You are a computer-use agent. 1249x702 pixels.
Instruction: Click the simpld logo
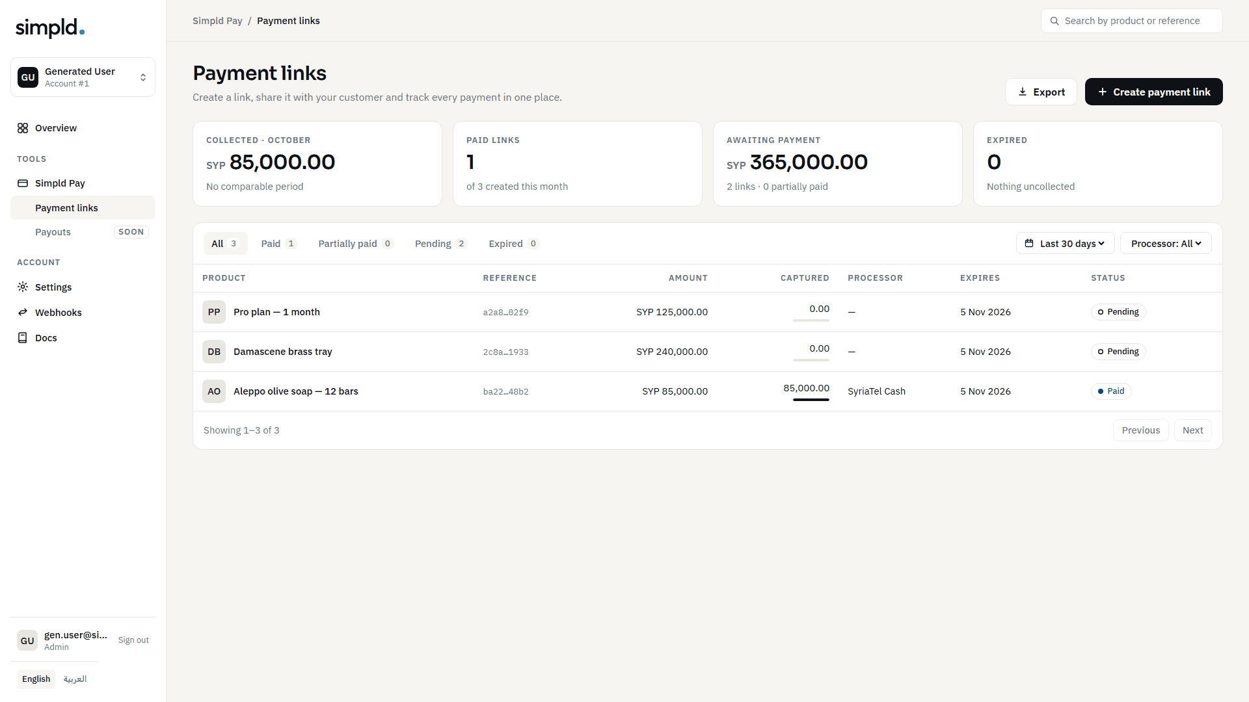tap(50, 27)
